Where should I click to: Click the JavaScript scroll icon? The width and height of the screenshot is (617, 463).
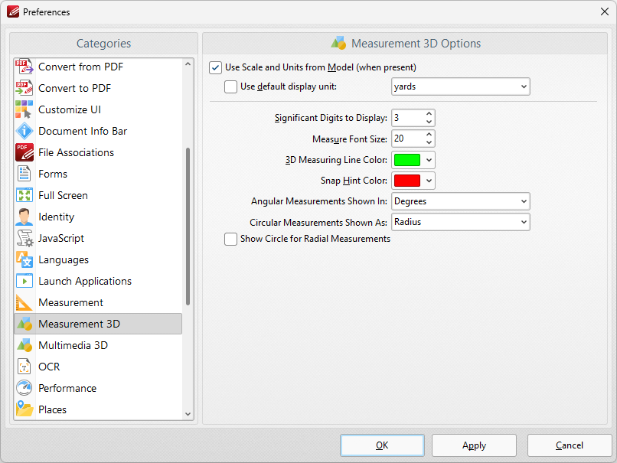click(24, 238)
